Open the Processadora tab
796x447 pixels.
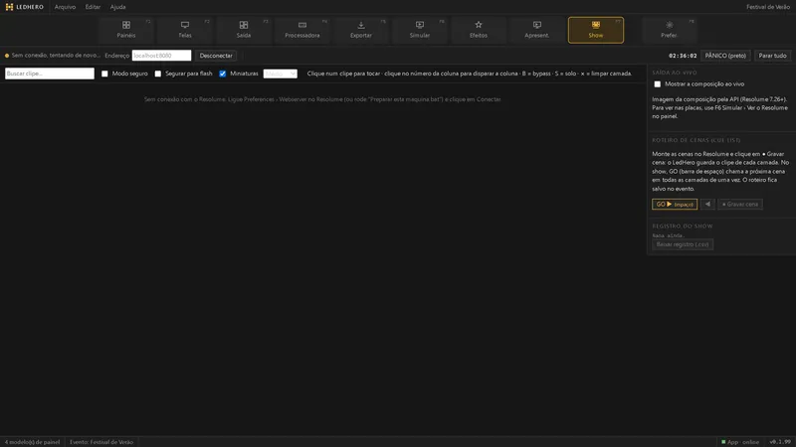point(302,30)
